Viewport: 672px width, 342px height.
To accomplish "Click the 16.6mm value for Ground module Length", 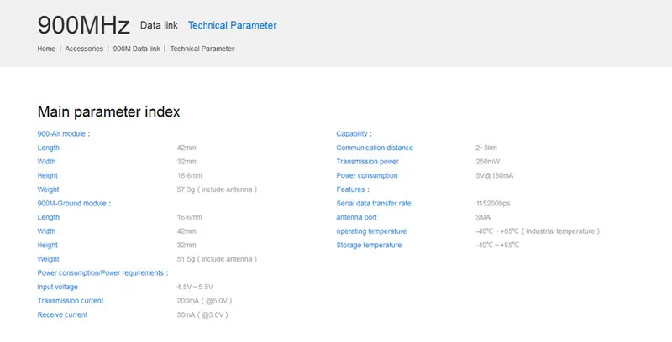I will pos(190,217).
